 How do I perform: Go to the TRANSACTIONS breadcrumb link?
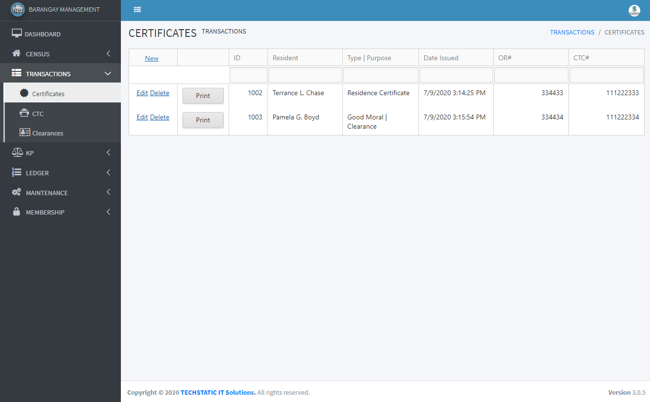click(572, 32)
